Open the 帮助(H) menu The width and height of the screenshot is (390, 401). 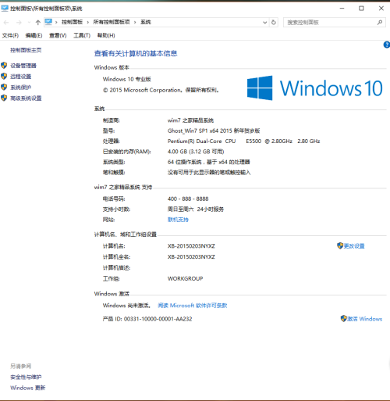(x=106, y=35)
